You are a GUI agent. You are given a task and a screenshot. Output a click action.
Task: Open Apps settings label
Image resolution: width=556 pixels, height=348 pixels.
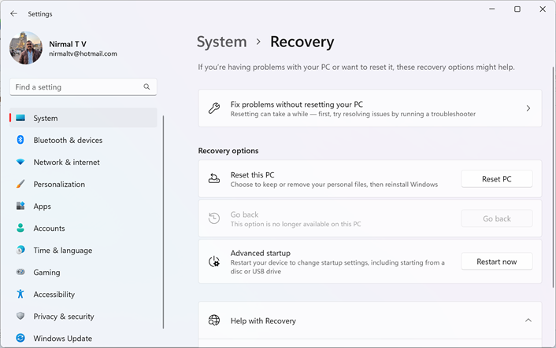point(43,207)
